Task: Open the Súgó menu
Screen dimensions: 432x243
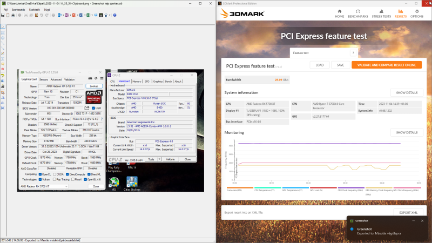Action: pos(47,10)
